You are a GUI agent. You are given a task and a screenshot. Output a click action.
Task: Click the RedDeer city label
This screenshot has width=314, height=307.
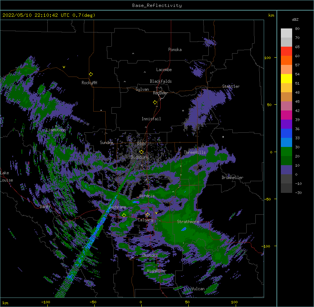click(160, 93)
